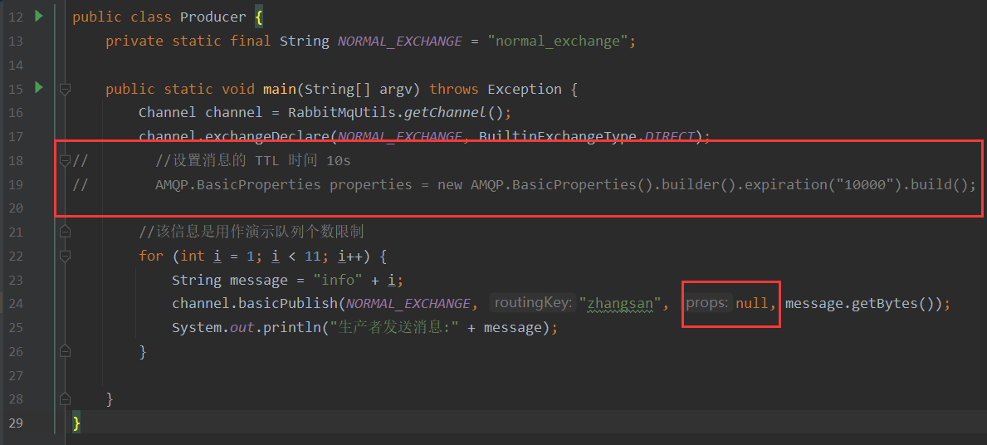Click the "for" keyword on line 22
This screenshot has width=987, height=445.
pyautogui.click(x=151, y=257)
